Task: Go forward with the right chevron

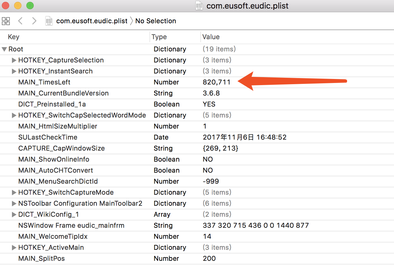Action: pos(34,21)
